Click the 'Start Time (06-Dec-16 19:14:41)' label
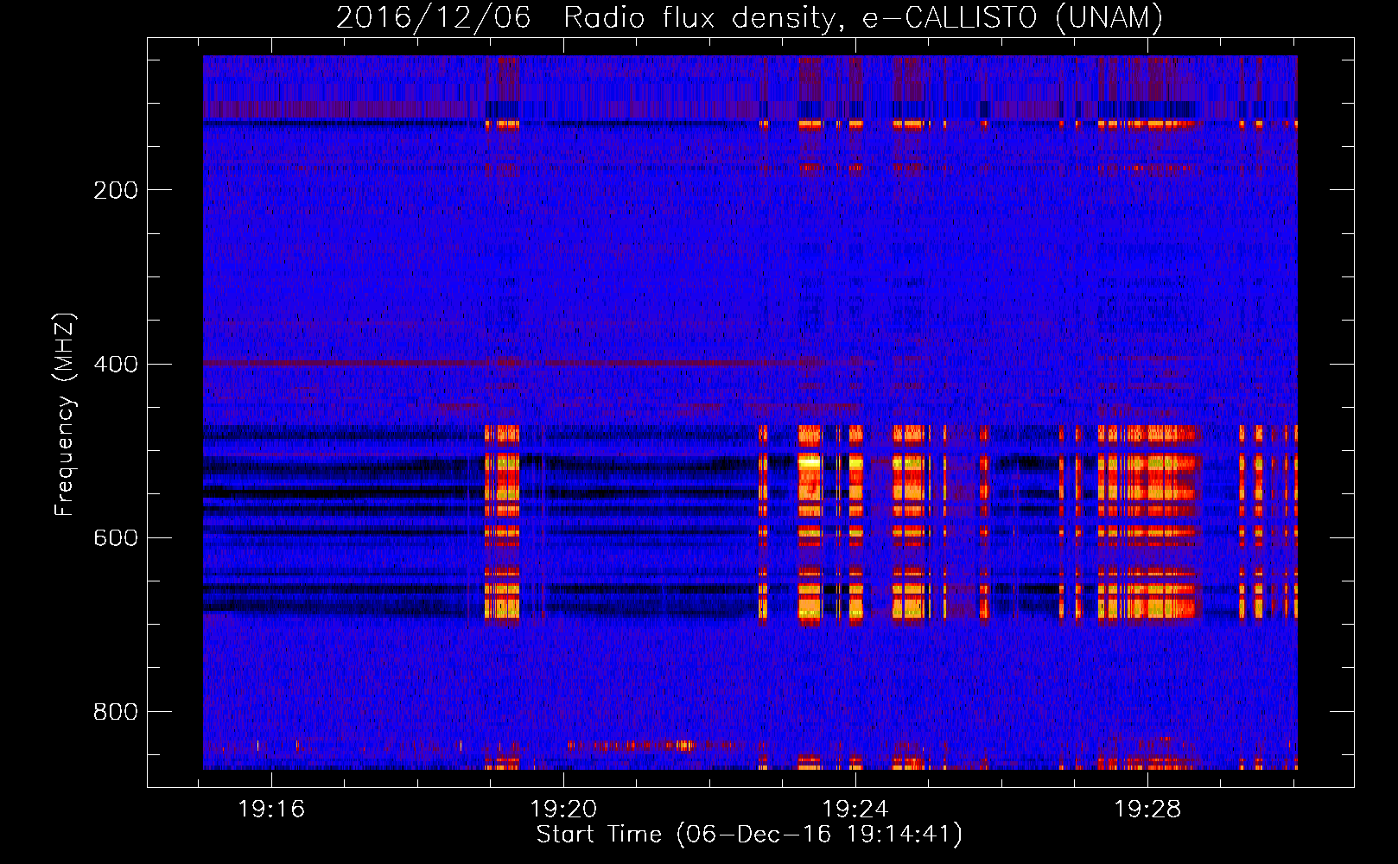 coord(749,835)
